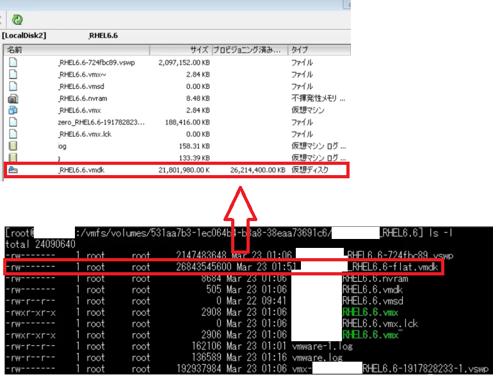Click the 26843545600 byte size in terminal
The width and height of the screenshot is (493, 377).
[x=204, y=267]
